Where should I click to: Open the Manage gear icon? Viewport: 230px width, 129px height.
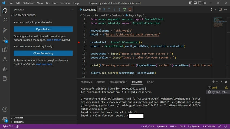click(5, 119)
